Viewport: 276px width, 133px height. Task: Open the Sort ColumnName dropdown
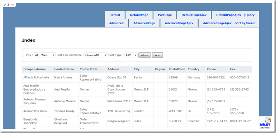click(96, 55)
